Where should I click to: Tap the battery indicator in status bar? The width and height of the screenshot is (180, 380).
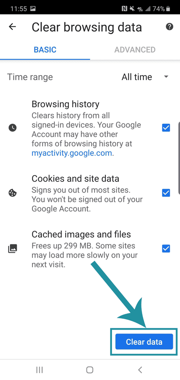pos(168,9)
